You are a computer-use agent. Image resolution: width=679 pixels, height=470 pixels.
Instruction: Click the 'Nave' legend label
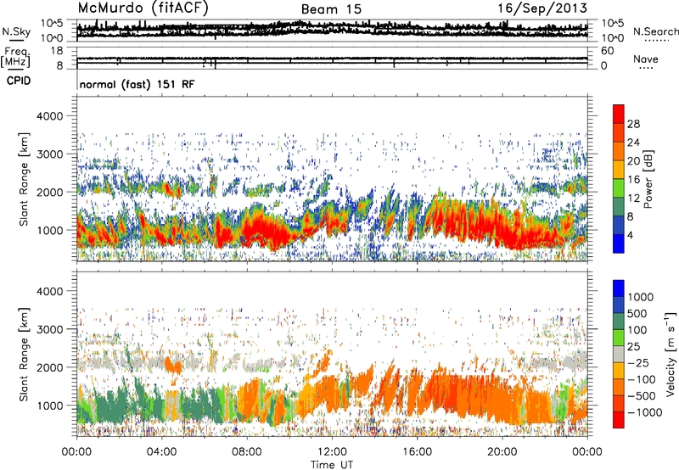click(x=646, y=59)
